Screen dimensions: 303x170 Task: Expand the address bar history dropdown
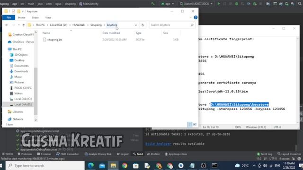tap(136, 25)
